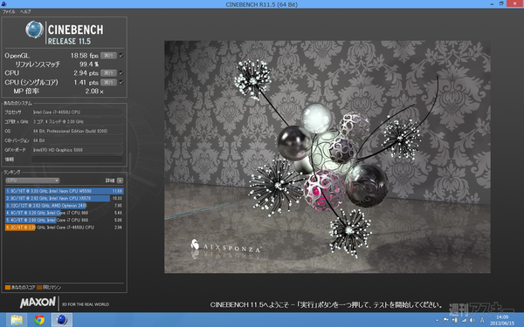The height and width of the screenshot is (327, 524).
Task: Click the empty 情報 info field
Action: 77,160
